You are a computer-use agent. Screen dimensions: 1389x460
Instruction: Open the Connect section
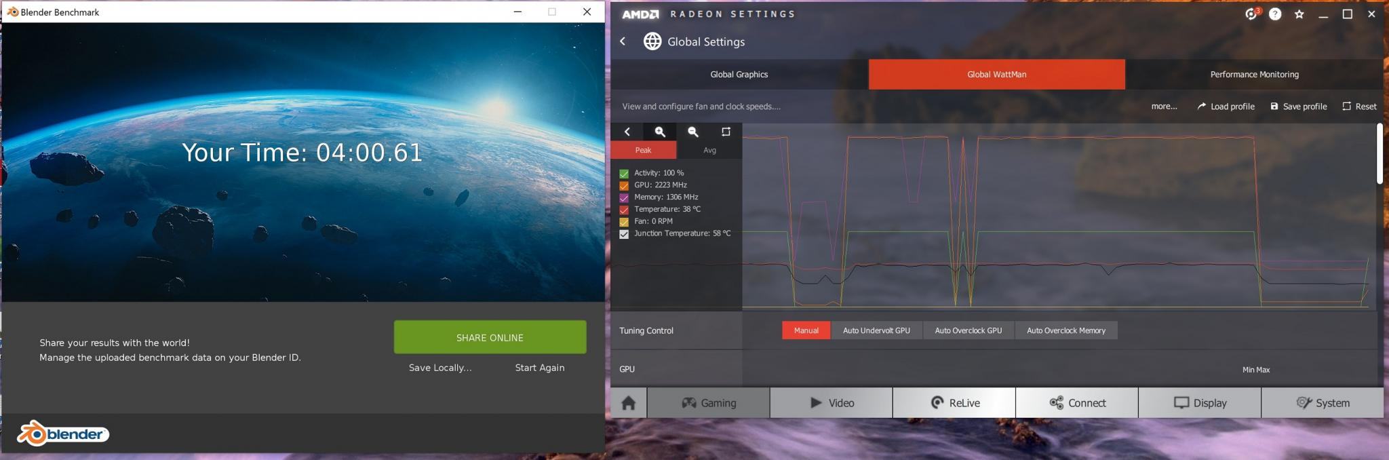pyautogui.click(x=1077, y=403)
